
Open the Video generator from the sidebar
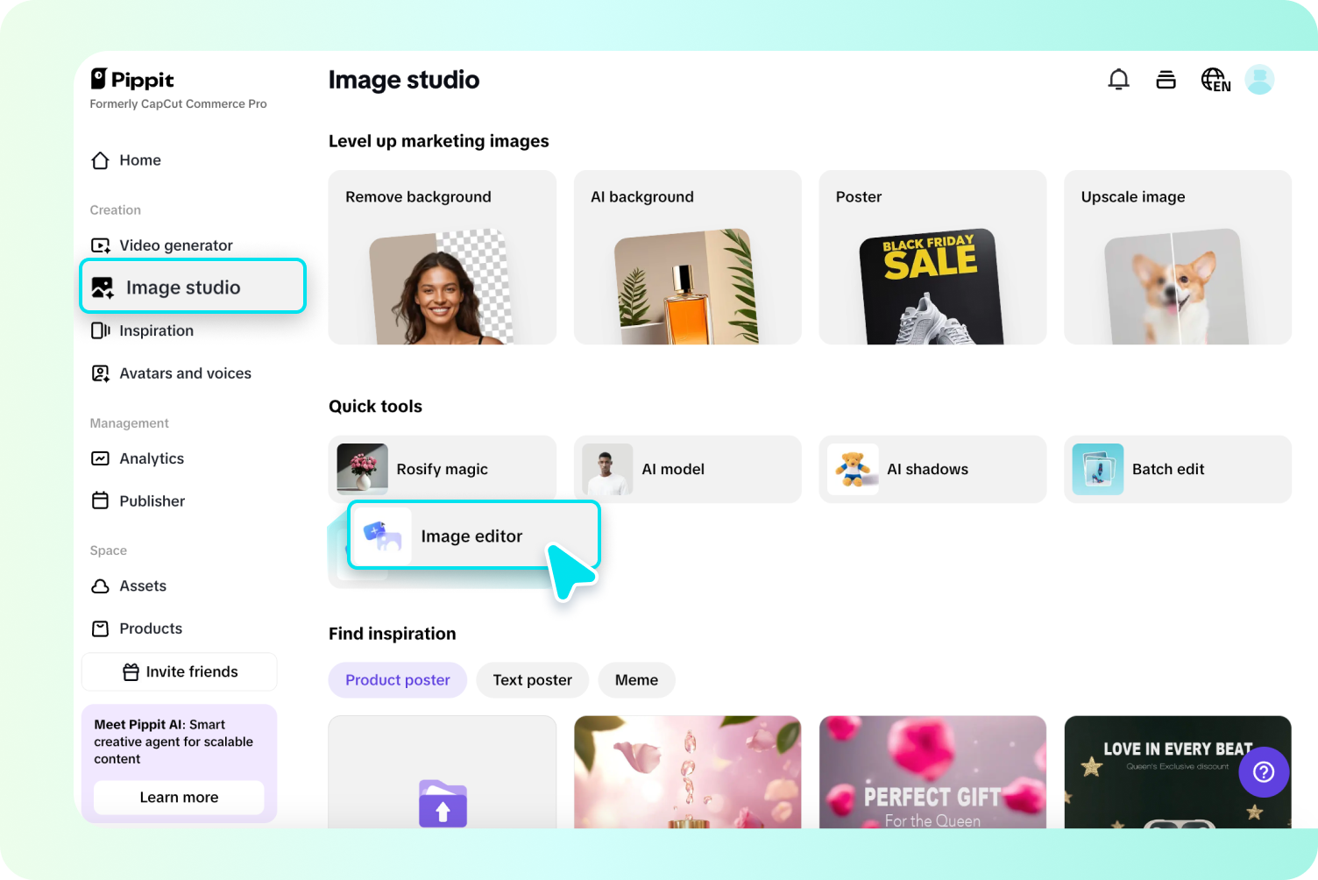(175, 245)
